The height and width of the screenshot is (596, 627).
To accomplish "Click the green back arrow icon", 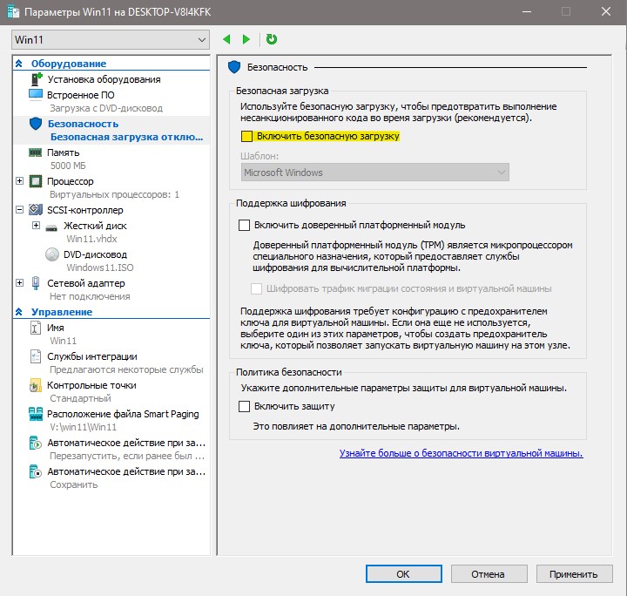I will coord(226,39).
